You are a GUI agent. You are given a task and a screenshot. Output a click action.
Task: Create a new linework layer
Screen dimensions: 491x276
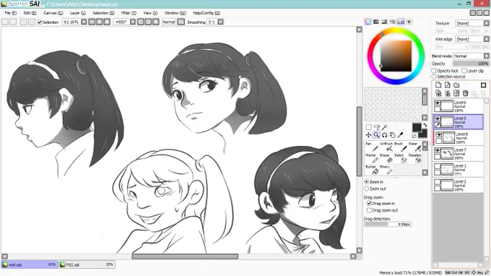coord(448,85)
